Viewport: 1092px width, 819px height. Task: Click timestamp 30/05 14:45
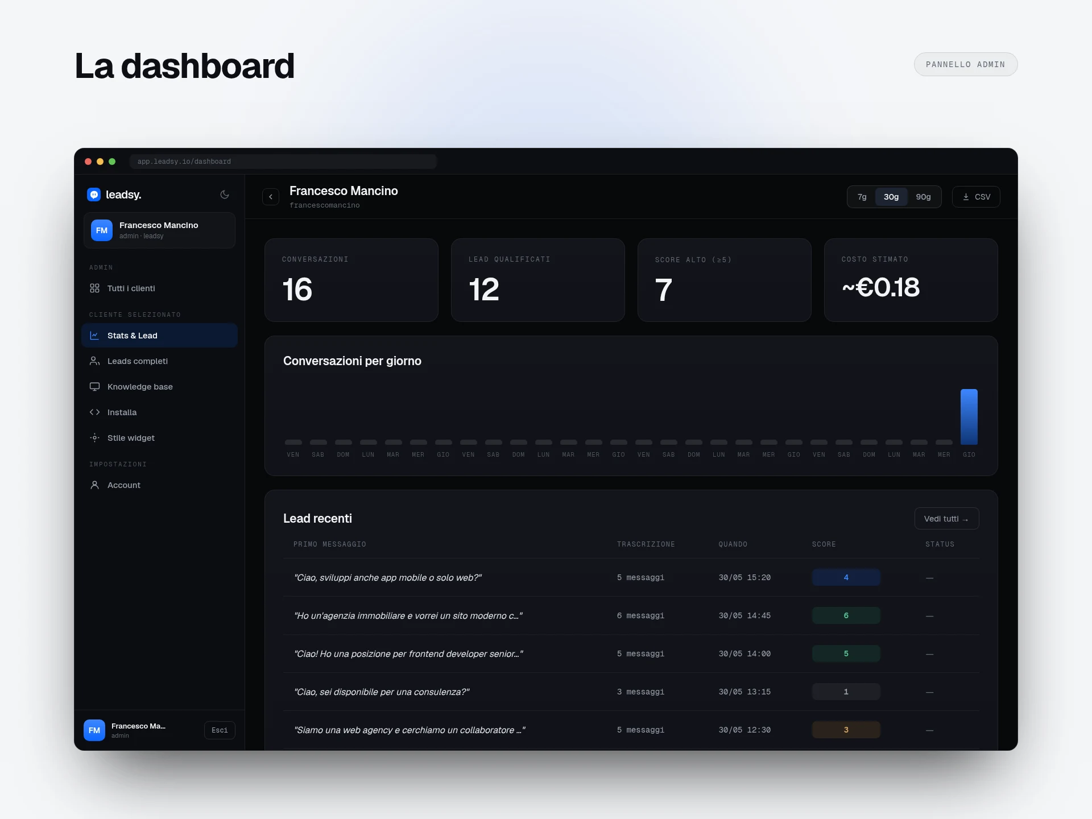point(744,615)
